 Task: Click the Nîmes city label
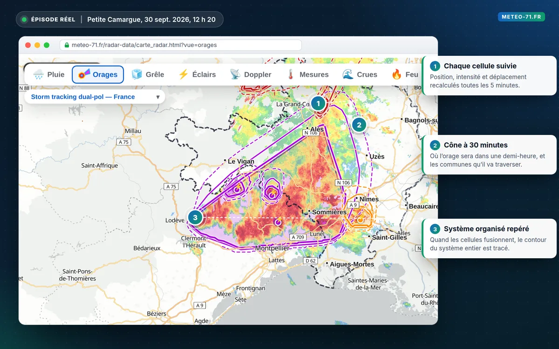[369, 199]
